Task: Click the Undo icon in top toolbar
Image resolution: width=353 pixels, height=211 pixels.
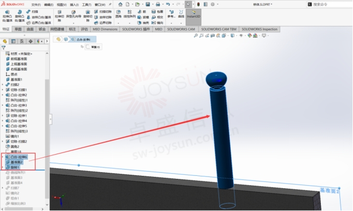Action: click(168, 4)
